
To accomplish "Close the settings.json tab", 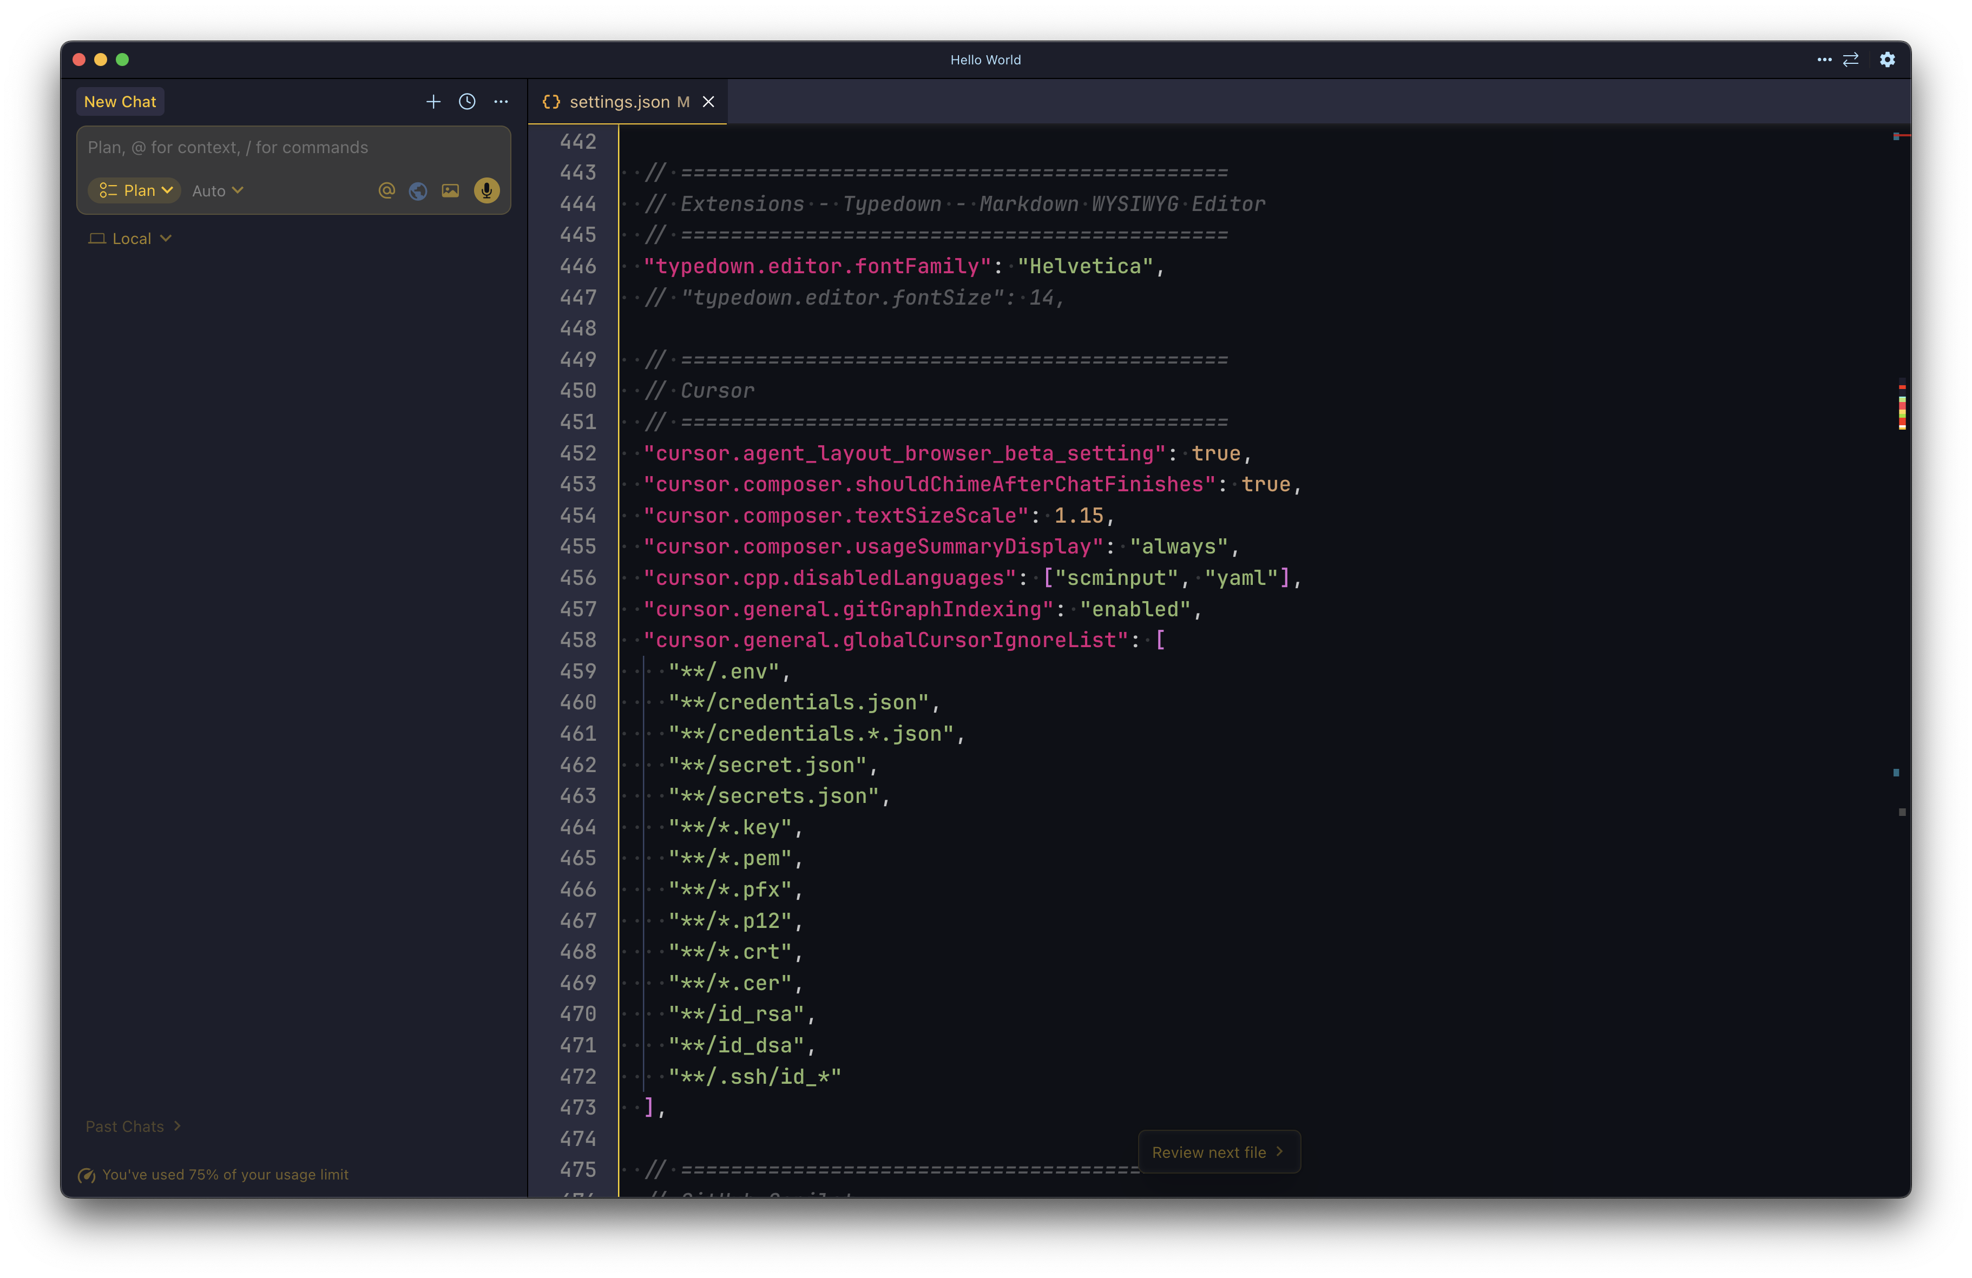I will tap(708, 102).
